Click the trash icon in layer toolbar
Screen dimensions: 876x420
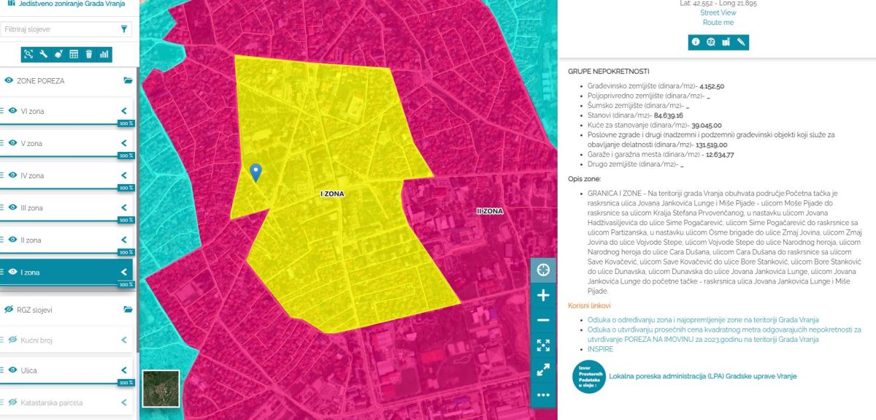[x=88, y=54]
